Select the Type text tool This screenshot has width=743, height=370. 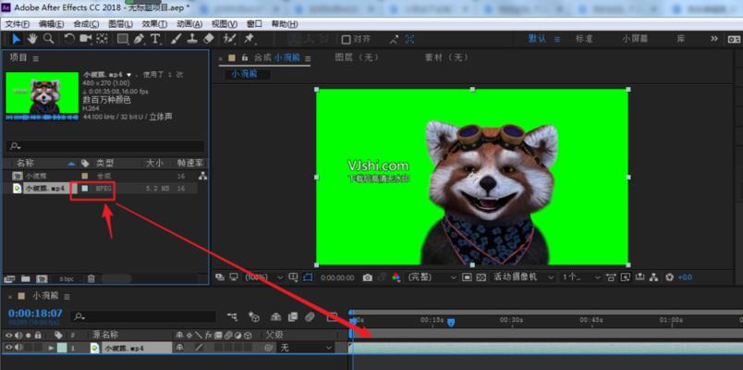point(155,39)
